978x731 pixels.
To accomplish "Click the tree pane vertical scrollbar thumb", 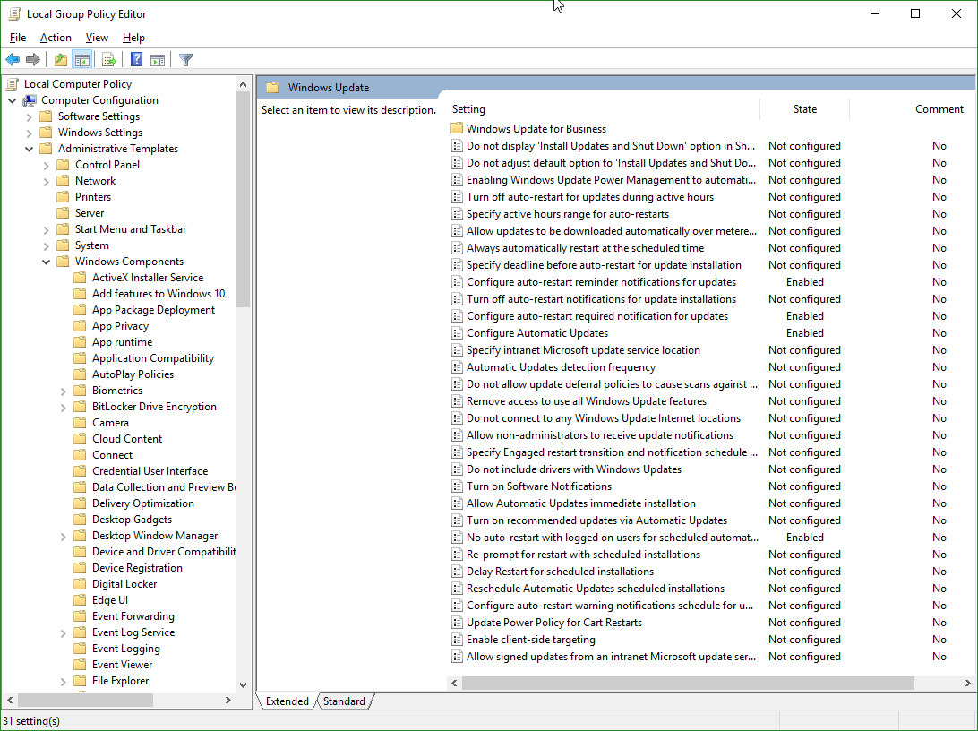I will click(x=244, y=200).
